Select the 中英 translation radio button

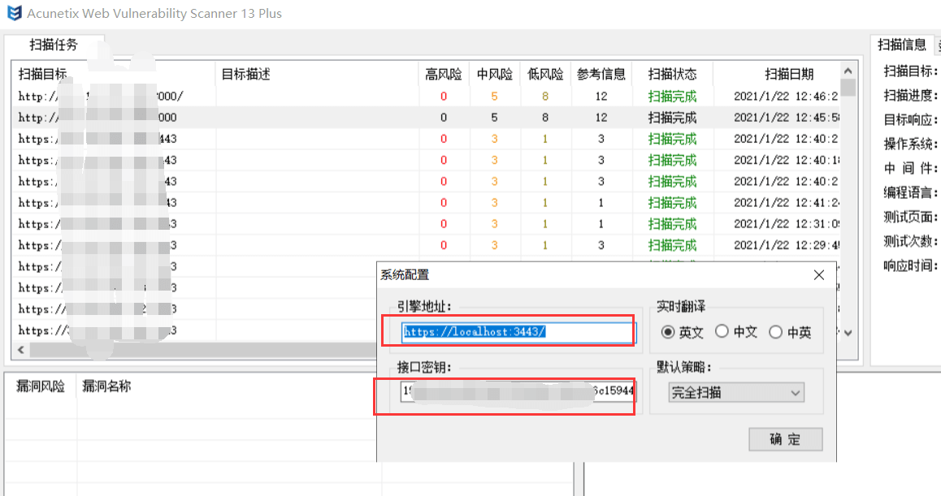click(x=775, y=332)
